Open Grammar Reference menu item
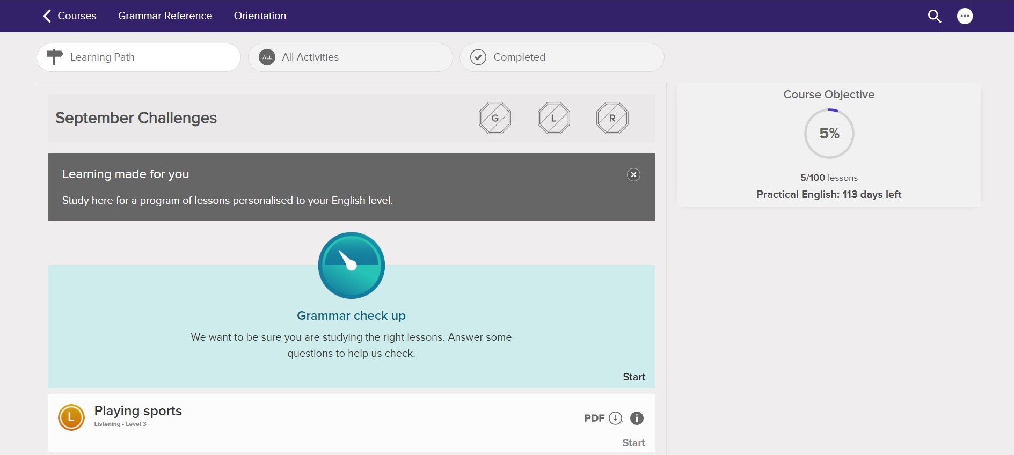 click(165, 16)
